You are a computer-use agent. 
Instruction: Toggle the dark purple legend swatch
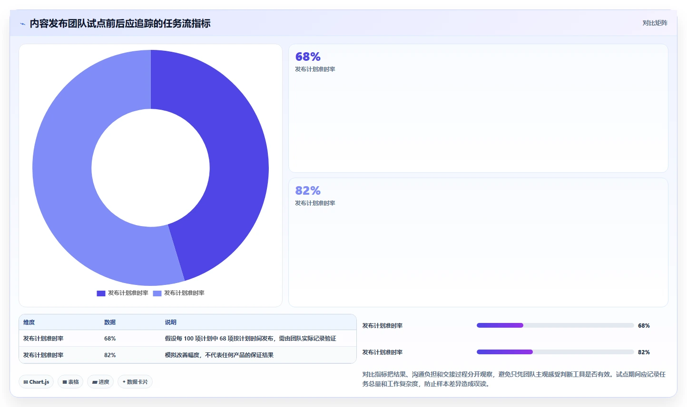click(x=101, y=293)
